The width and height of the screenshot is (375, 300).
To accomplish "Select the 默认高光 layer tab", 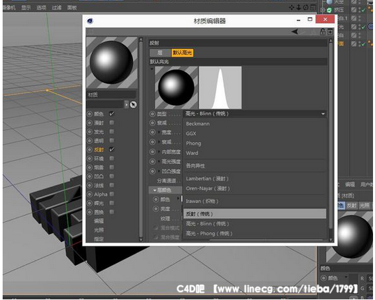I will (183, 53).
